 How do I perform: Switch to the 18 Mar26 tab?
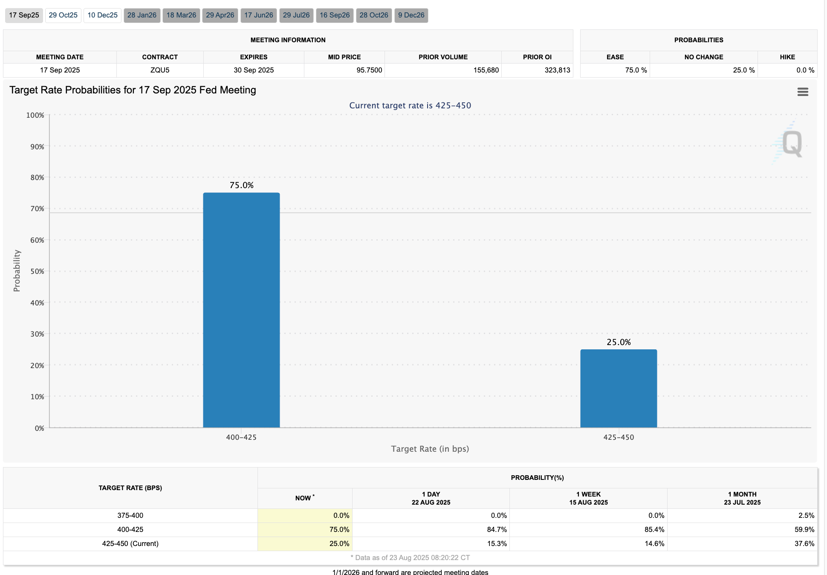click(181, 15)
